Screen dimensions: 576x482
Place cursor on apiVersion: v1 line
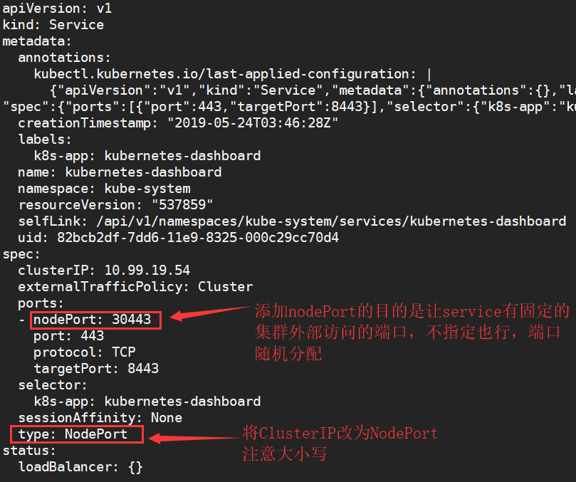[x=57, y=9]
